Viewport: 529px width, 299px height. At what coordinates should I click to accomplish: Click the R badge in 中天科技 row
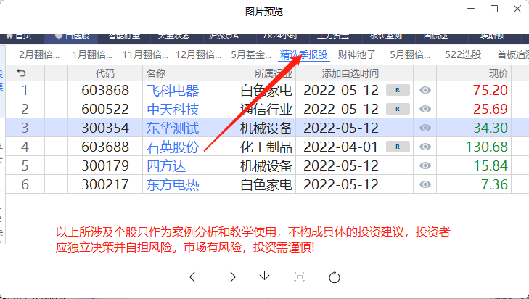pyautogui.click(x=398, y=109)
